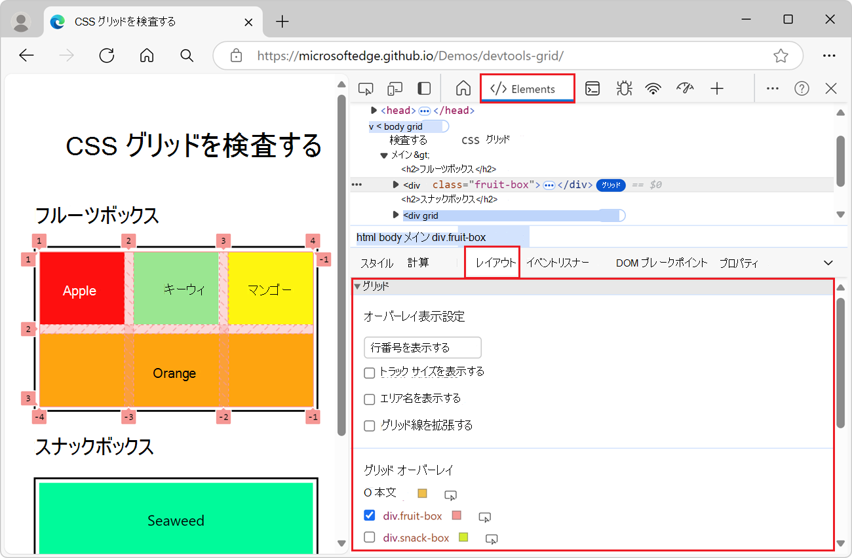Open DevTools Help

(801, 87)
